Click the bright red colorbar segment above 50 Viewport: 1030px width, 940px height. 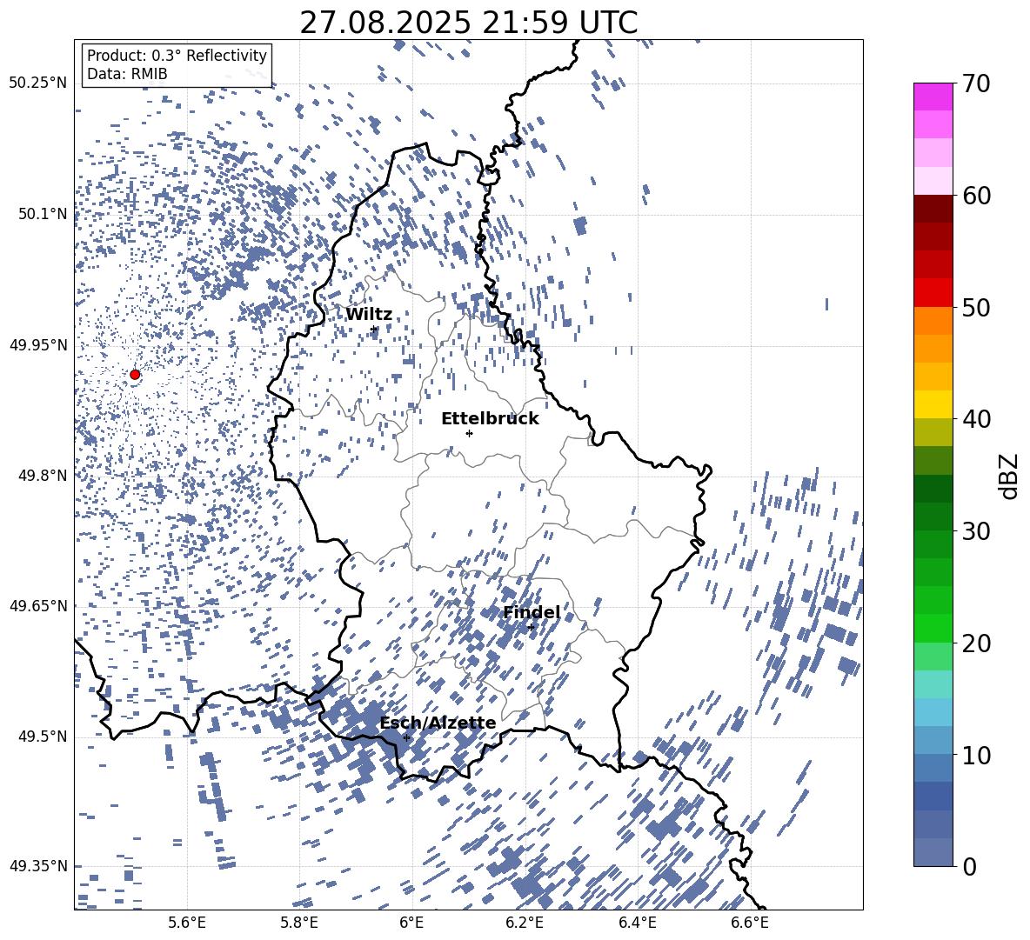933,293
